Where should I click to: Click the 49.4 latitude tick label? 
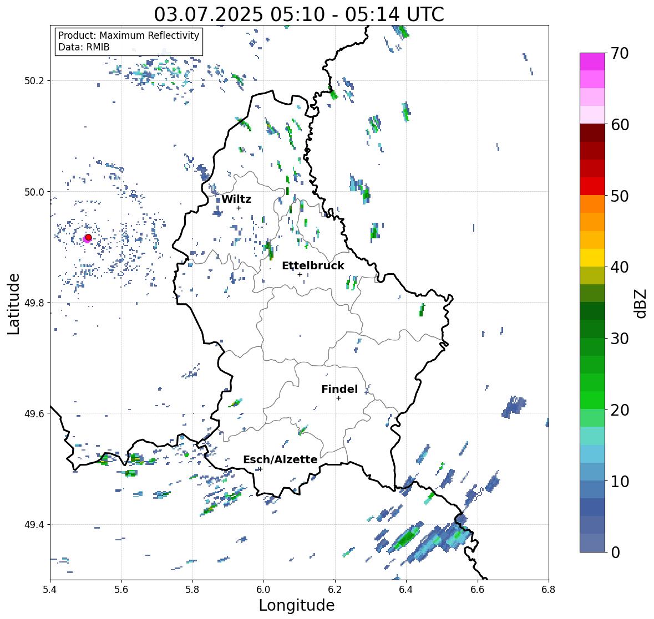click(x=35, y=525)
